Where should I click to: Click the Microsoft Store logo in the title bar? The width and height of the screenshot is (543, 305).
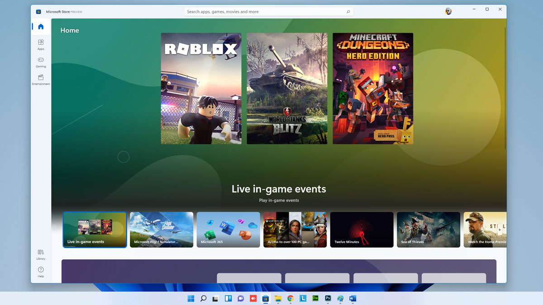click(38, 11)
